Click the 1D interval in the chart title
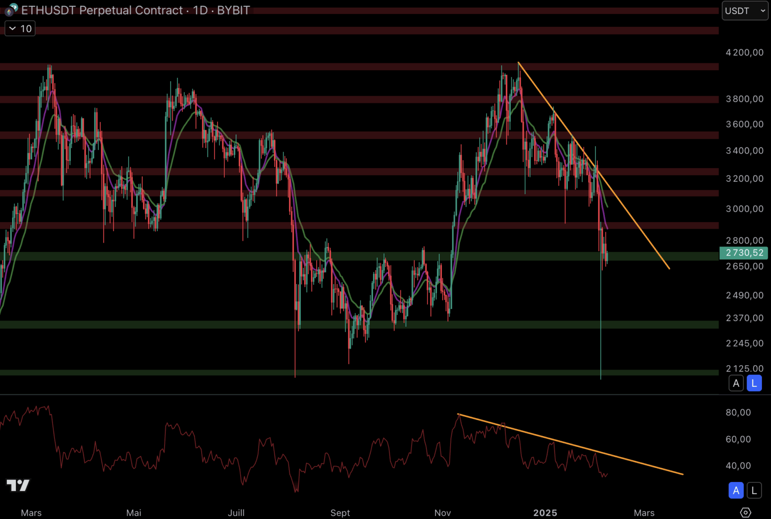The image size is (771, 519). click(x=200, y=11)
